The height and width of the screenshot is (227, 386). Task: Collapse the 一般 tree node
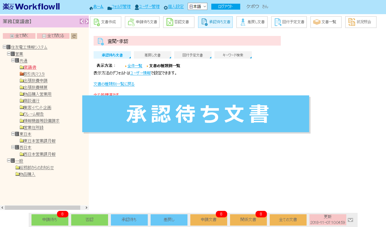click(9, 161)
